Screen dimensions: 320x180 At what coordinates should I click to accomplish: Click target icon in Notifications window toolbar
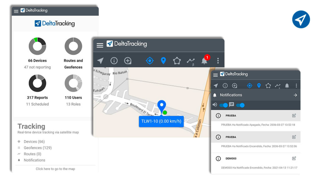point(249,86)
